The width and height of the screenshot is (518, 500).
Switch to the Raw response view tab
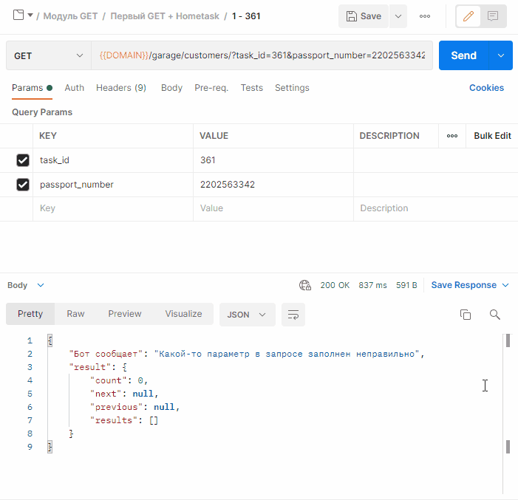[x=75, y=314]
